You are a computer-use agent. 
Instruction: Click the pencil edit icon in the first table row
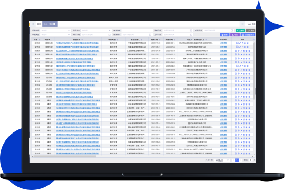click(x=240, y=43)
